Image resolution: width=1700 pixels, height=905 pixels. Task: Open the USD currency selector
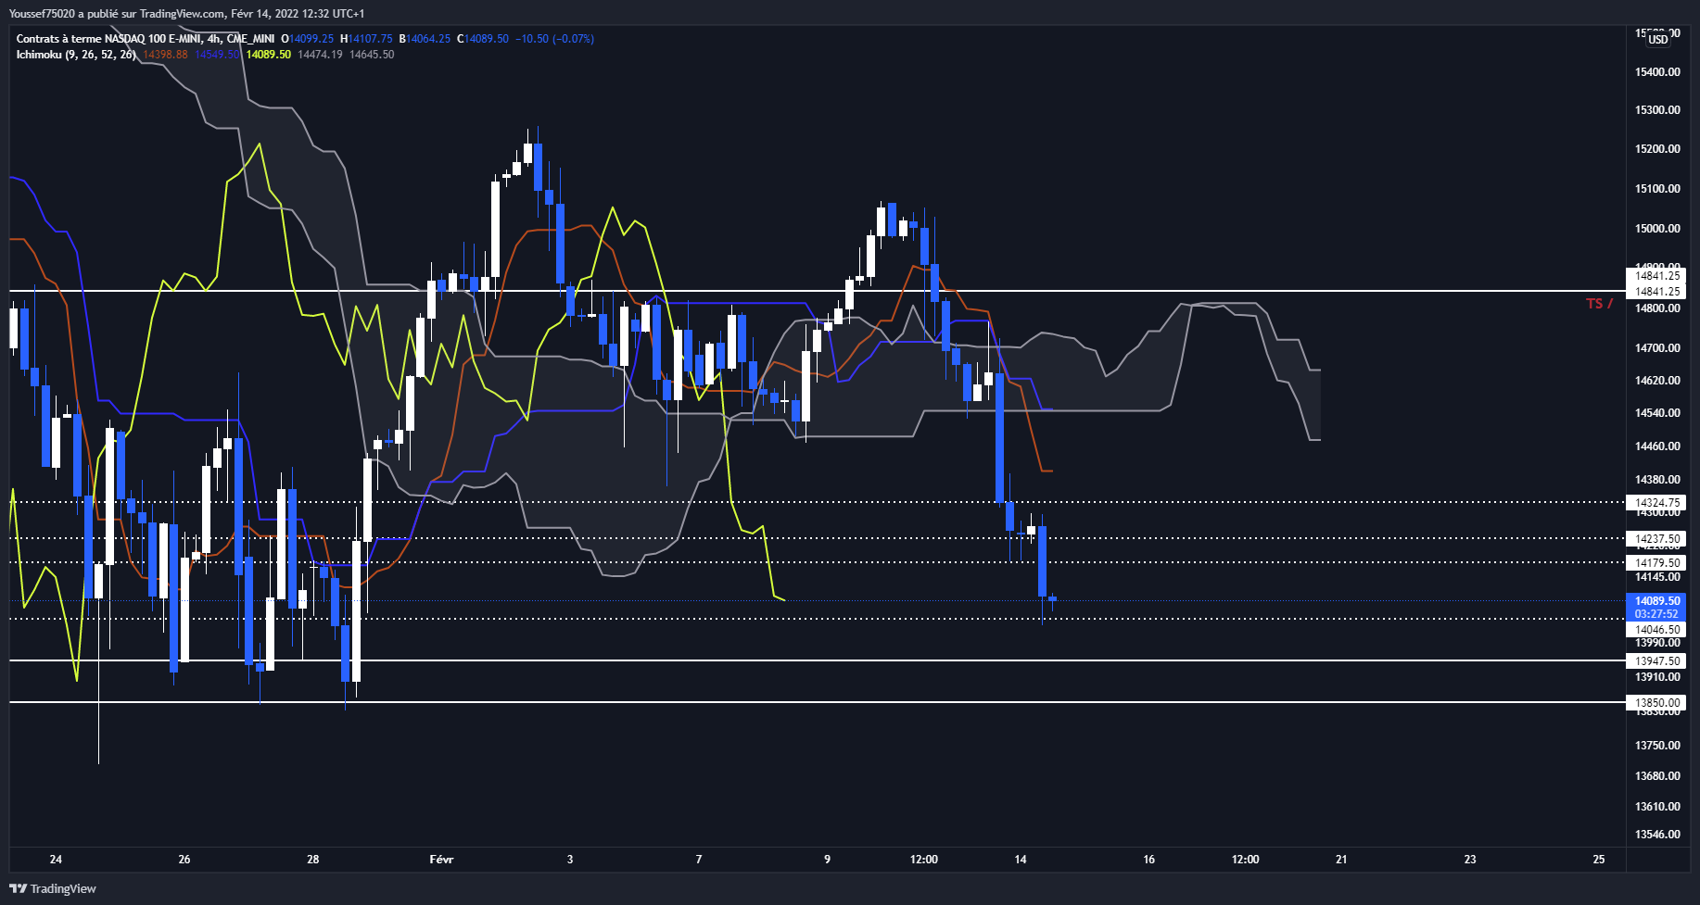[x=1657, y=39]
